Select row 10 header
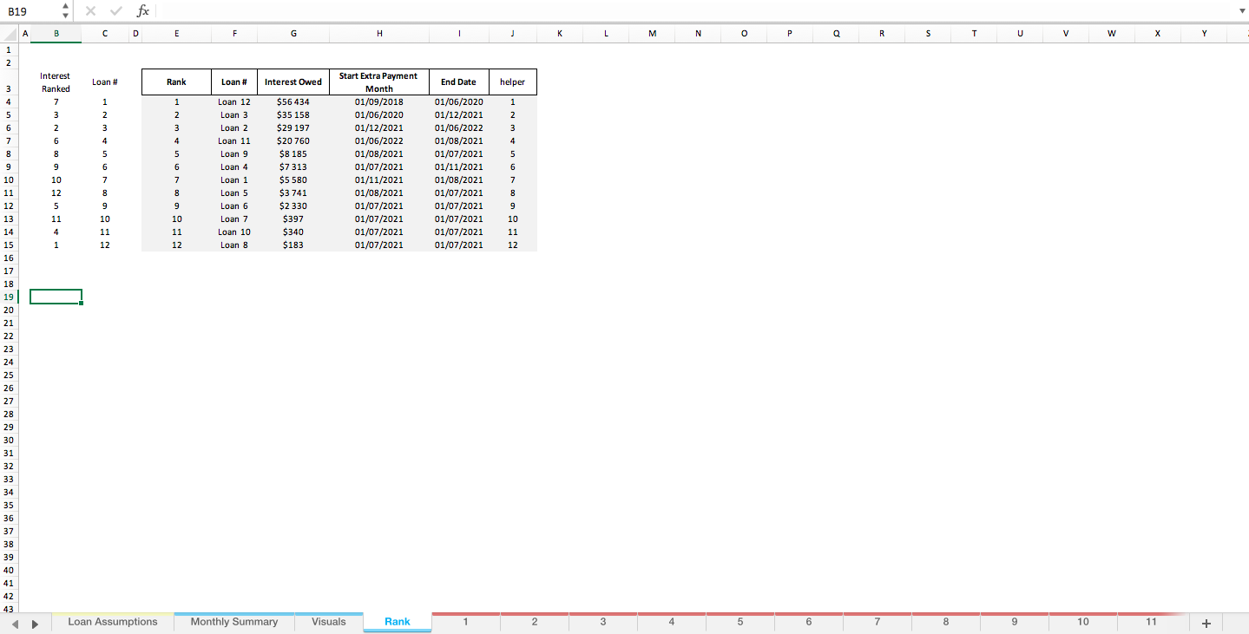This screenshot has height=634, width=1249. [8, 180]
